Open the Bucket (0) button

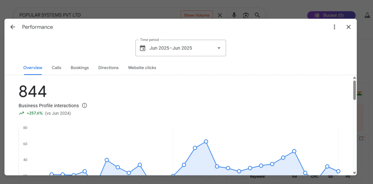(x=331, y=15)
